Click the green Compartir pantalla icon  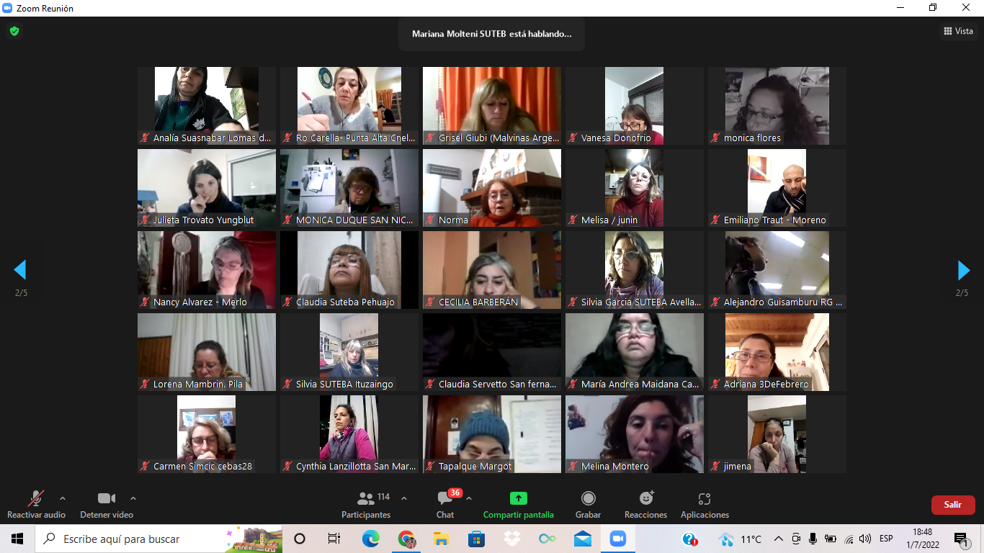518,498
